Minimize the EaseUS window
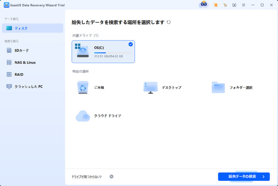The width and height of the screenshot is (278, 186). 253,5
